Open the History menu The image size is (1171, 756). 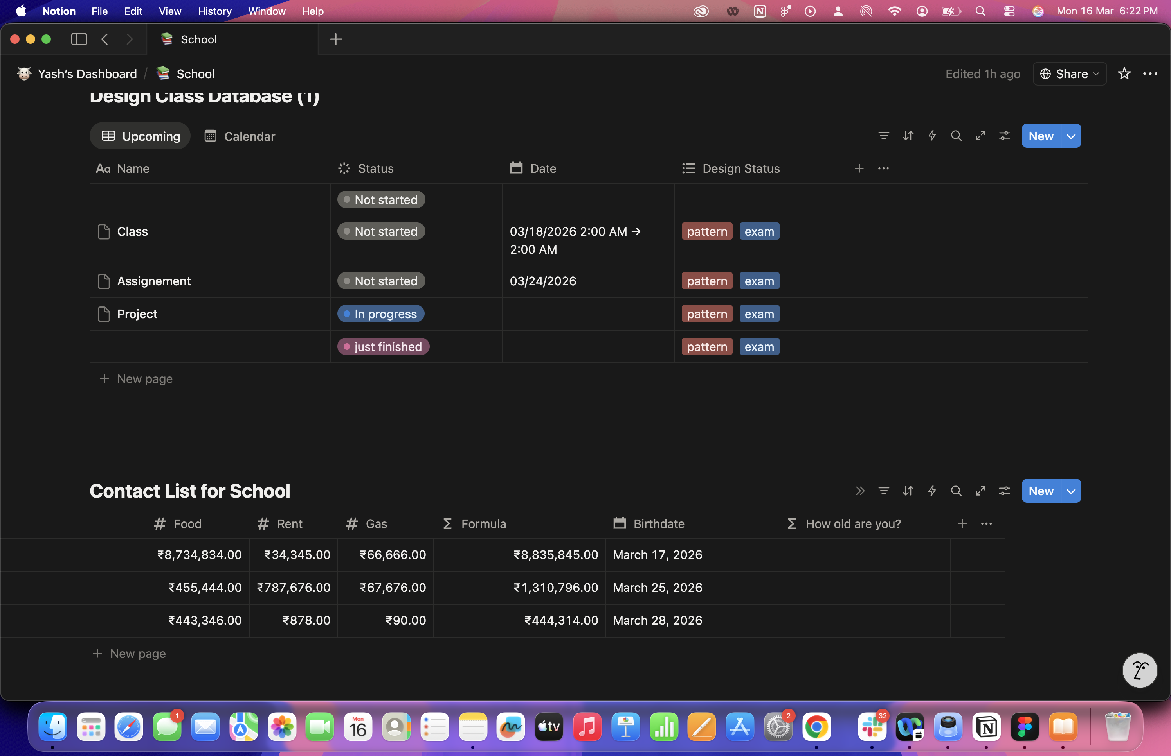214,11
